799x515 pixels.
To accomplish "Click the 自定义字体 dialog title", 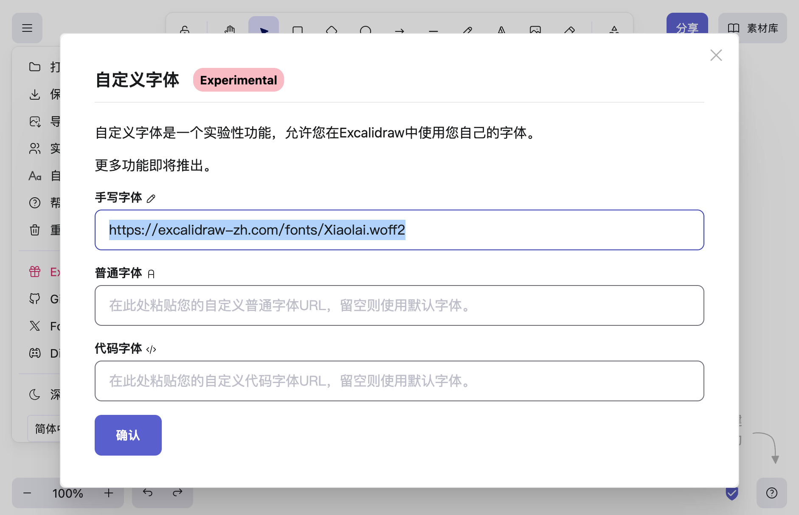I will point(137,80).
